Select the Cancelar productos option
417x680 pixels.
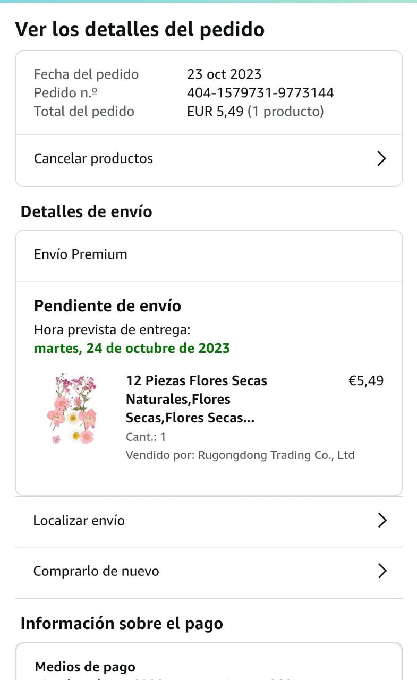[x=93, y=158]
